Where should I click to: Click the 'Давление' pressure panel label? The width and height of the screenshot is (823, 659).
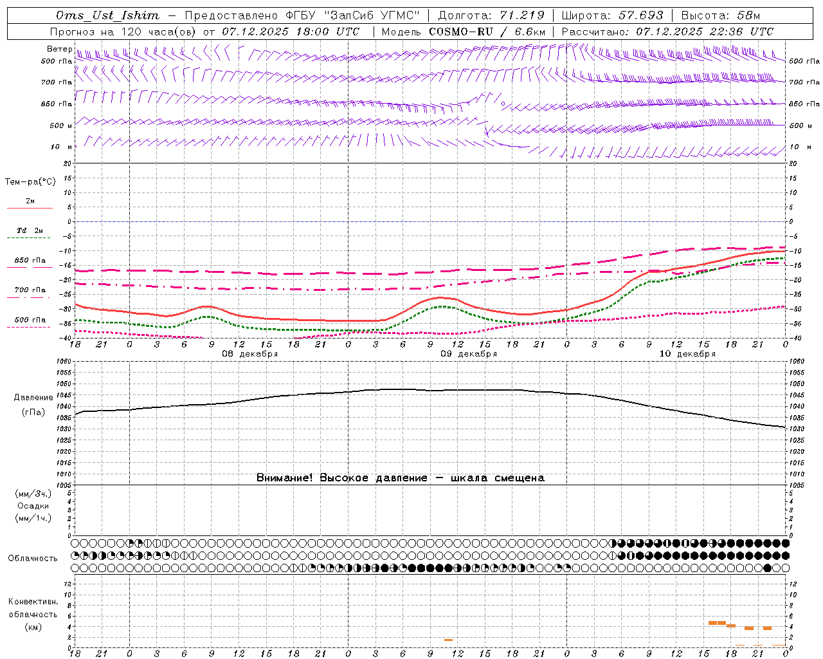point(33,398)
